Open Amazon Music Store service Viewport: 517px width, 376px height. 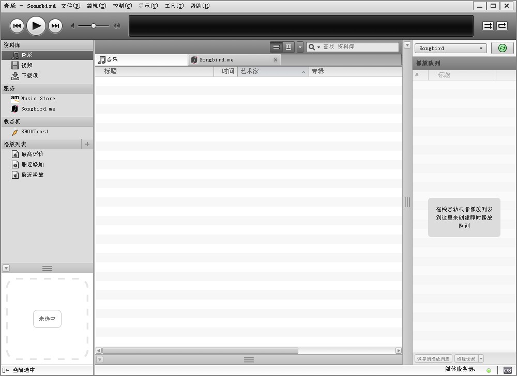tap(38, 98)
